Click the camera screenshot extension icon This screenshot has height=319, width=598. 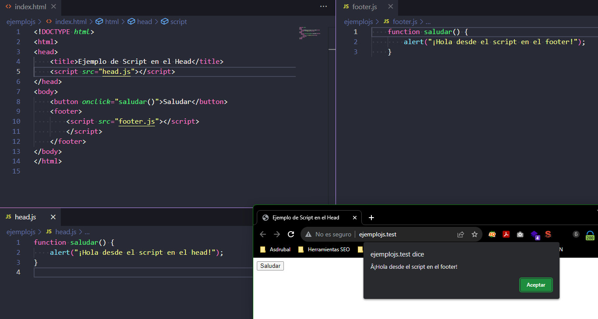point(520,234)
